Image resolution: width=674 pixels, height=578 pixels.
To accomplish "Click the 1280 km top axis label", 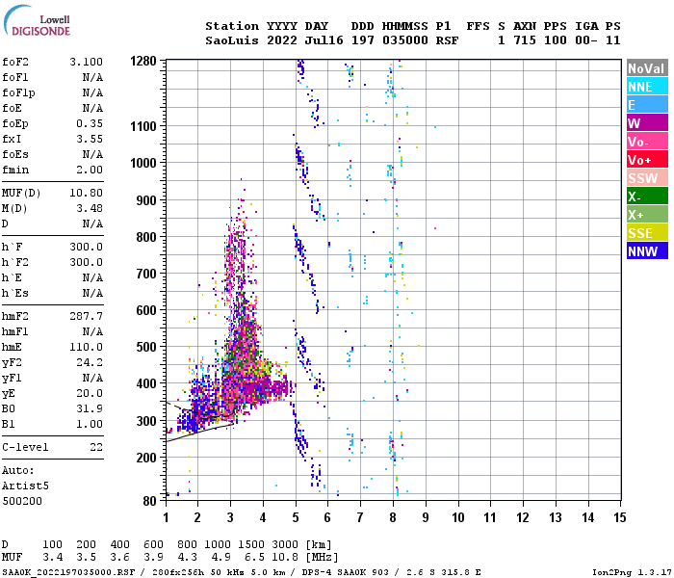I will [x=143, y=61].
